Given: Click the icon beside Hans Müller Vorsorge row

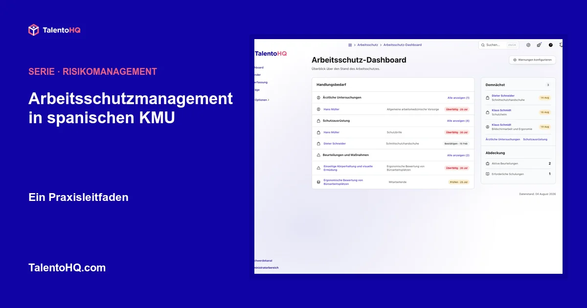Looking at the screenshot, I should (x=318, y=110).
